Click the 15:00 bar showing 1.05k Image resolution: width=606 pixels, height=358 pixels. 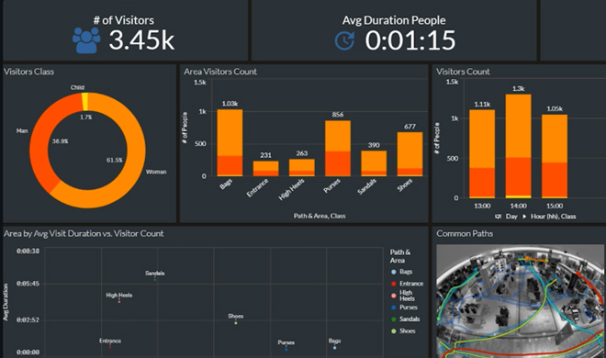click(555, 156)
